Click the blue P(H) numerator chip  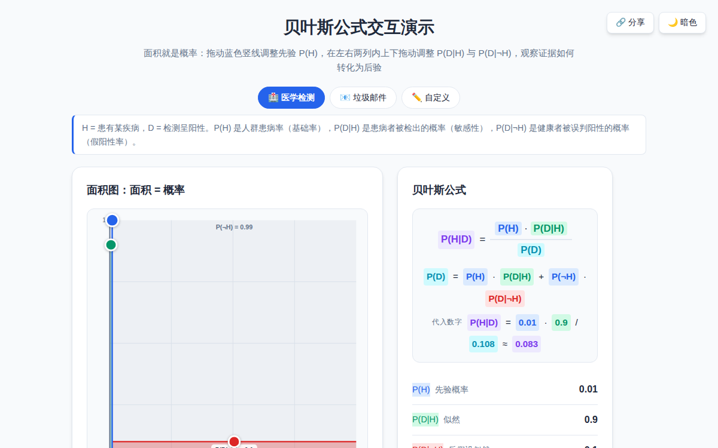(508, 228)
